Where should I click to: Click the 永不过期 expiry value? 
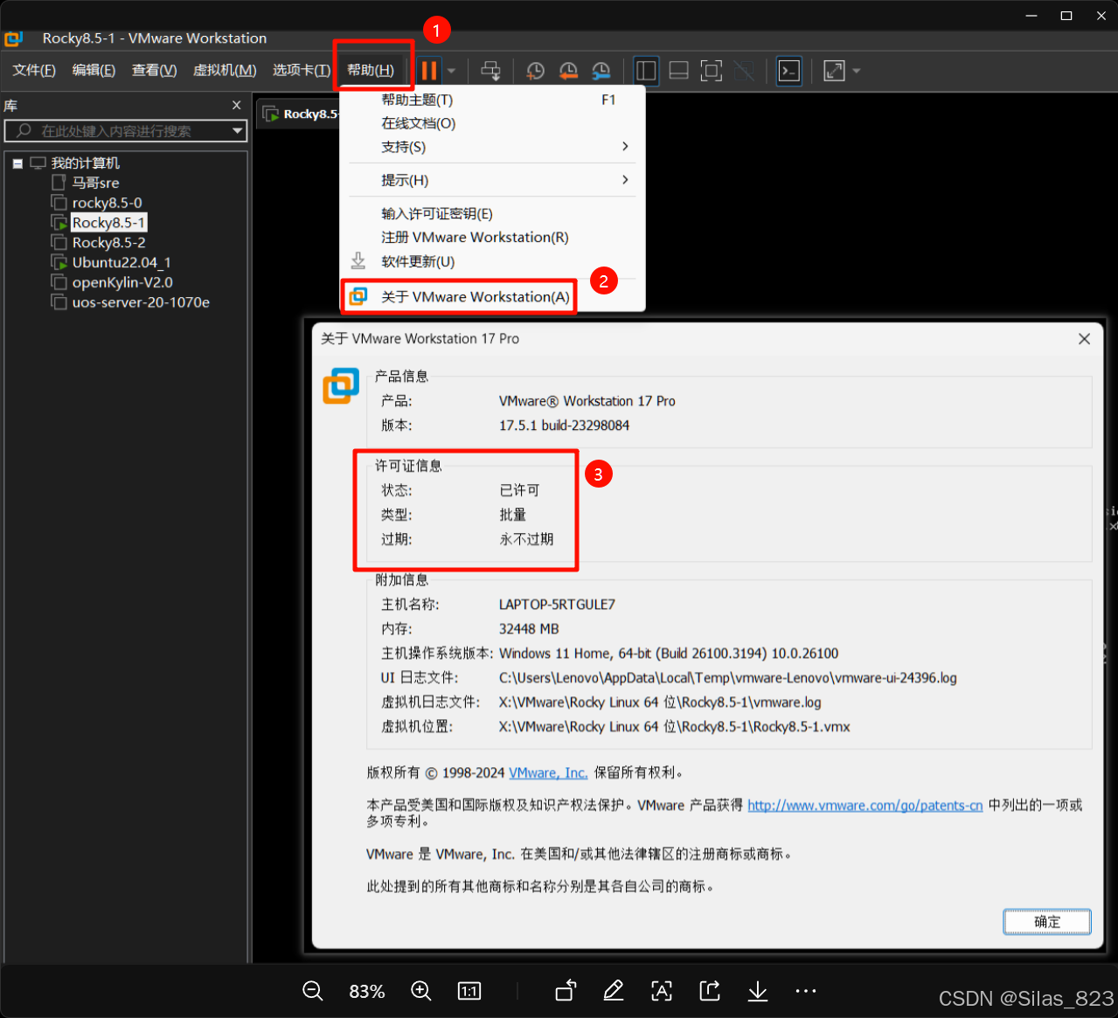526,539
